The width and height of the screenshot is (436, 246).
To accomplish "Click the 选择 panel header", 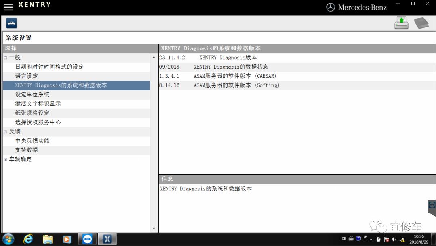I will (x=80, y=48).
